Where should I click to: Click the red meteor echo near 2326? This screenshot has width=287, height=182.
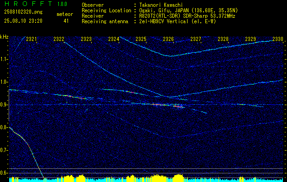click(x=179, y=106)
